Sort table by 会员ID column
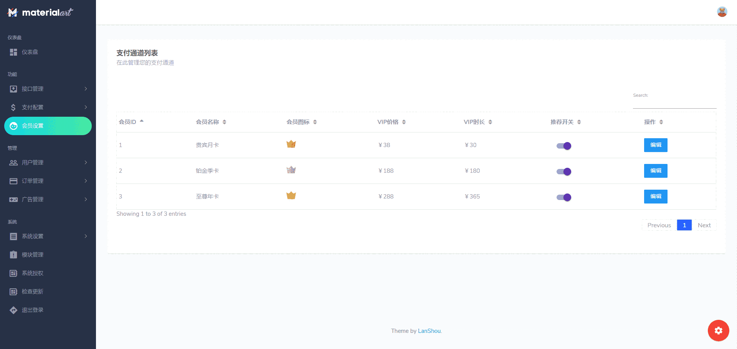Image resolution: width=737 pixels, height=349 pixels. click(x=131, y=122)
